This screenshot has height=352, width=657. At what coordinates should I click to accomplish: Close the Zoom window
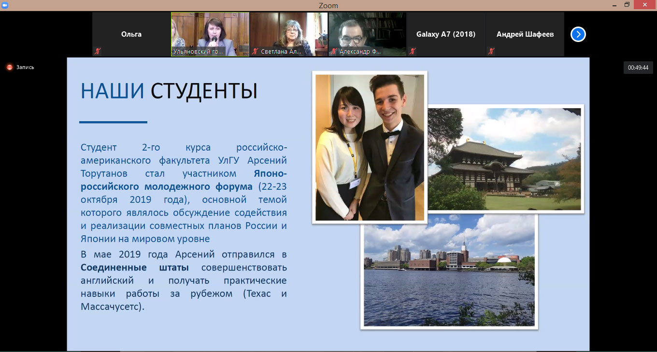point(646,5)
